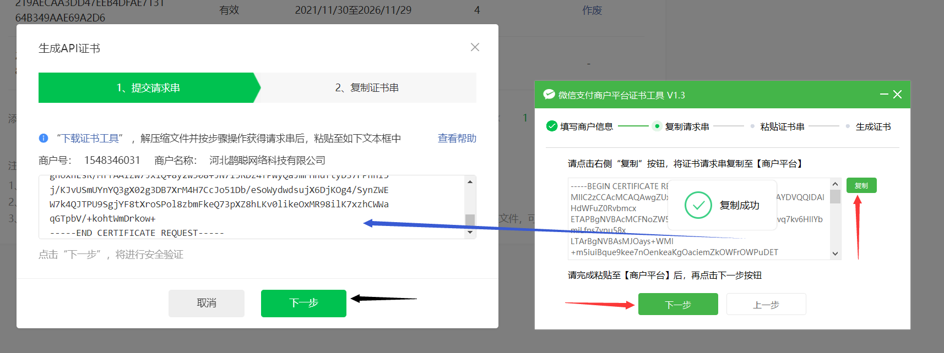Click the request text box scroll-up arrow
The image size is (944, 353).
tap(470, 181)
